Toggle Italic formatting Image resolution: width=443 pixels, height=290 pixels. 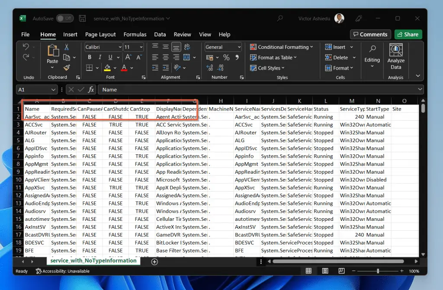100,57
